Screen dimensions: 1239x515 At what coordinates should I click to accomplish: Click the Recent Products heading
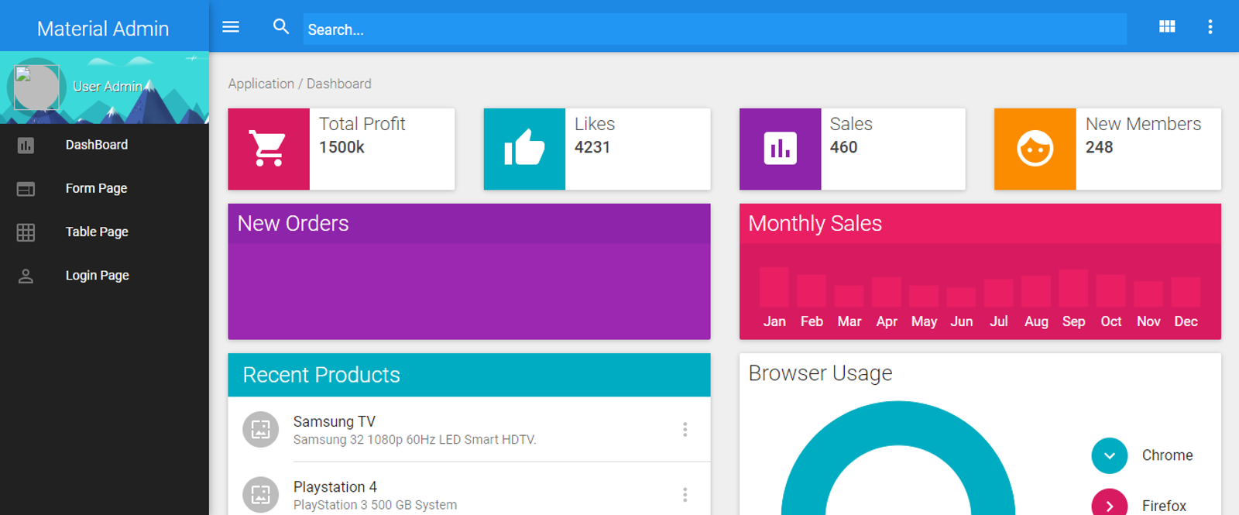click(321, 375)
